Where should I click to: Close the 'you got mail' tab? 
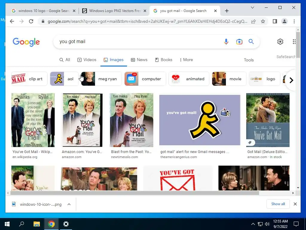215,11
